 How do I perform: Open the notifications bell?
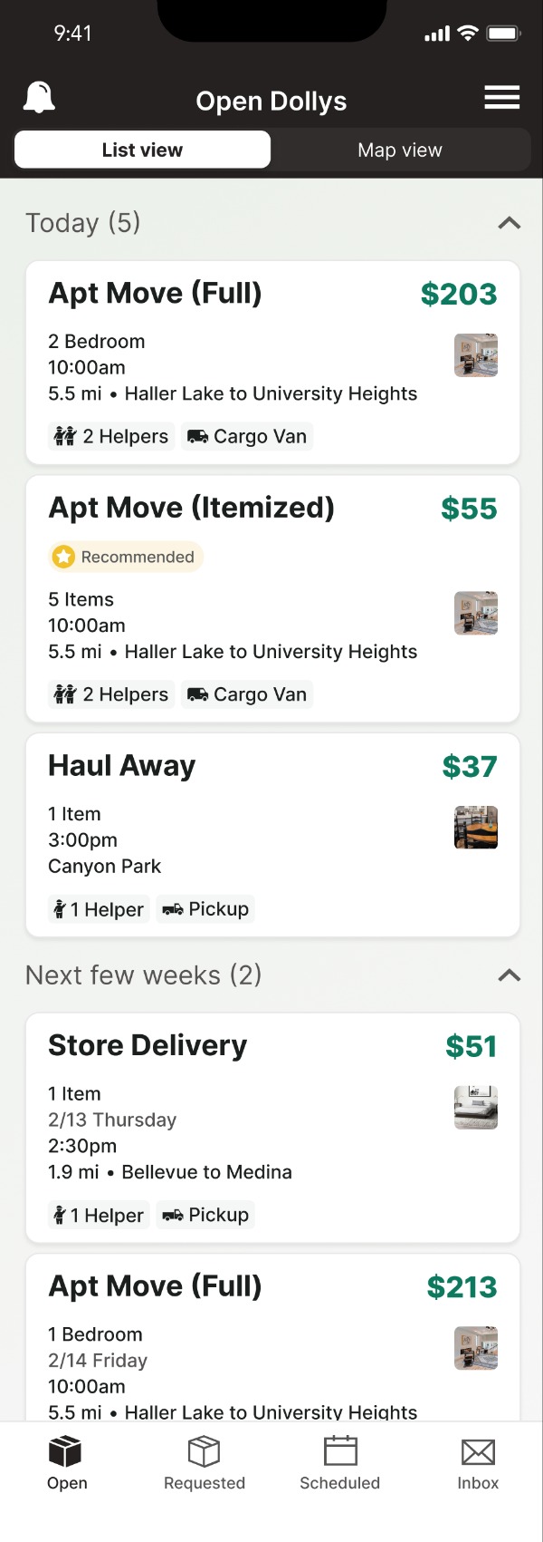point(39,97)
